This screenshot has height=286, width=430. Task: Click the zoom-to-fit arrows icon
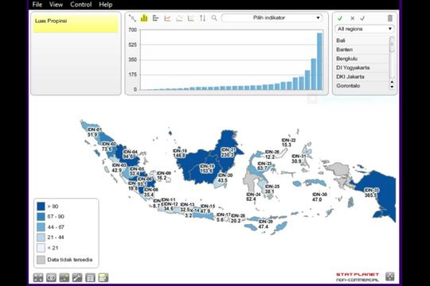(38, 277)
